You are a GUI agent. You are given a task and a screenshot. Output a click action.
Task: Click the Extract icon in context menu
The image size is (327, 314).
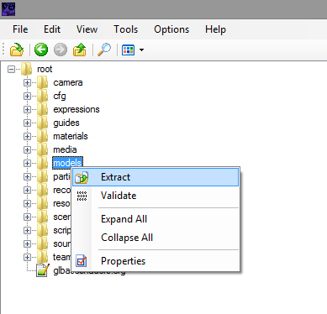[82, 177]
